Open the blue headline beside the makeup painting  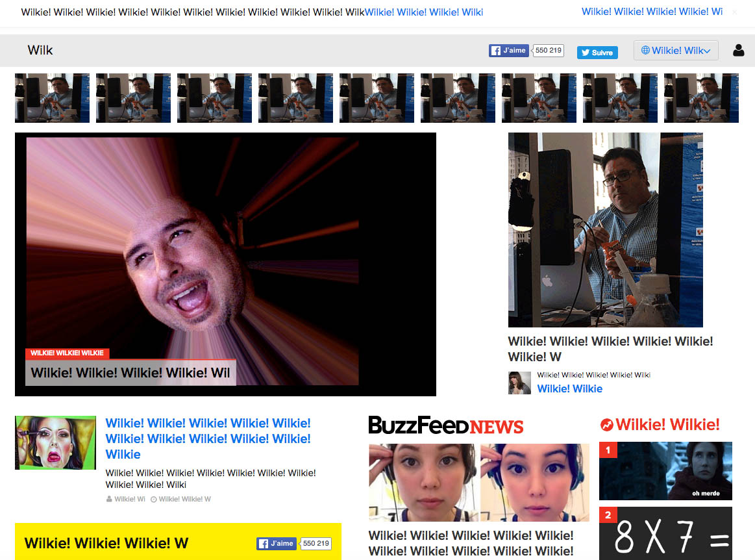point(208,439)
